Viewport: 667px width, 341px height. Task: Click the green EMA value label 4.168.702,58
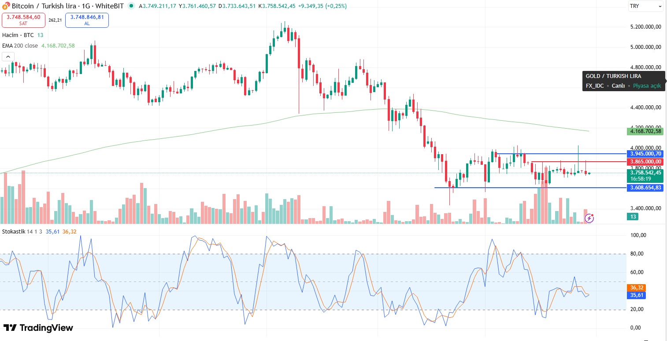[645, 131]
